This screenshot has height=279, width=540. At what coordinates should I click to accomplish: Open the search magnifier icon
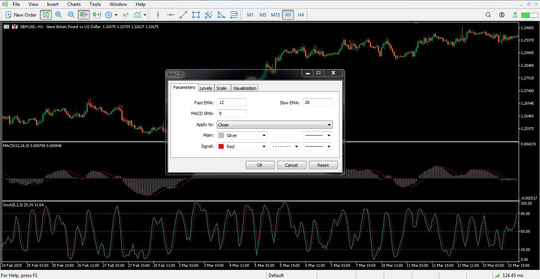tap(488, 15)
